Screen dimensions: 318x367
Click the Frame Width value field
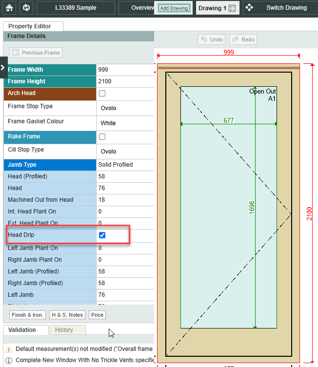pos(125,70)
